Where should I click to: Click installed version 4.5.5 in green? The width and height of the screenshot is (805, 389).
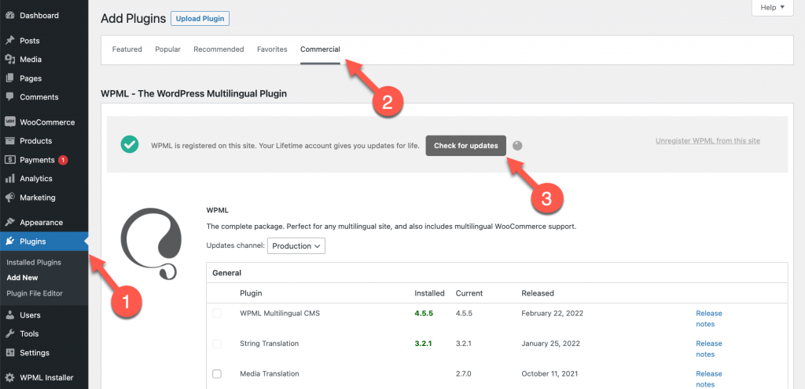(424, 313)
